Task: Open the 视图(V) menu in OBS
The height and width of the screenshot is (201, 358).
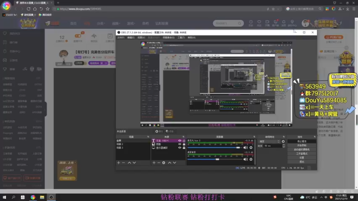Action: 141,38
